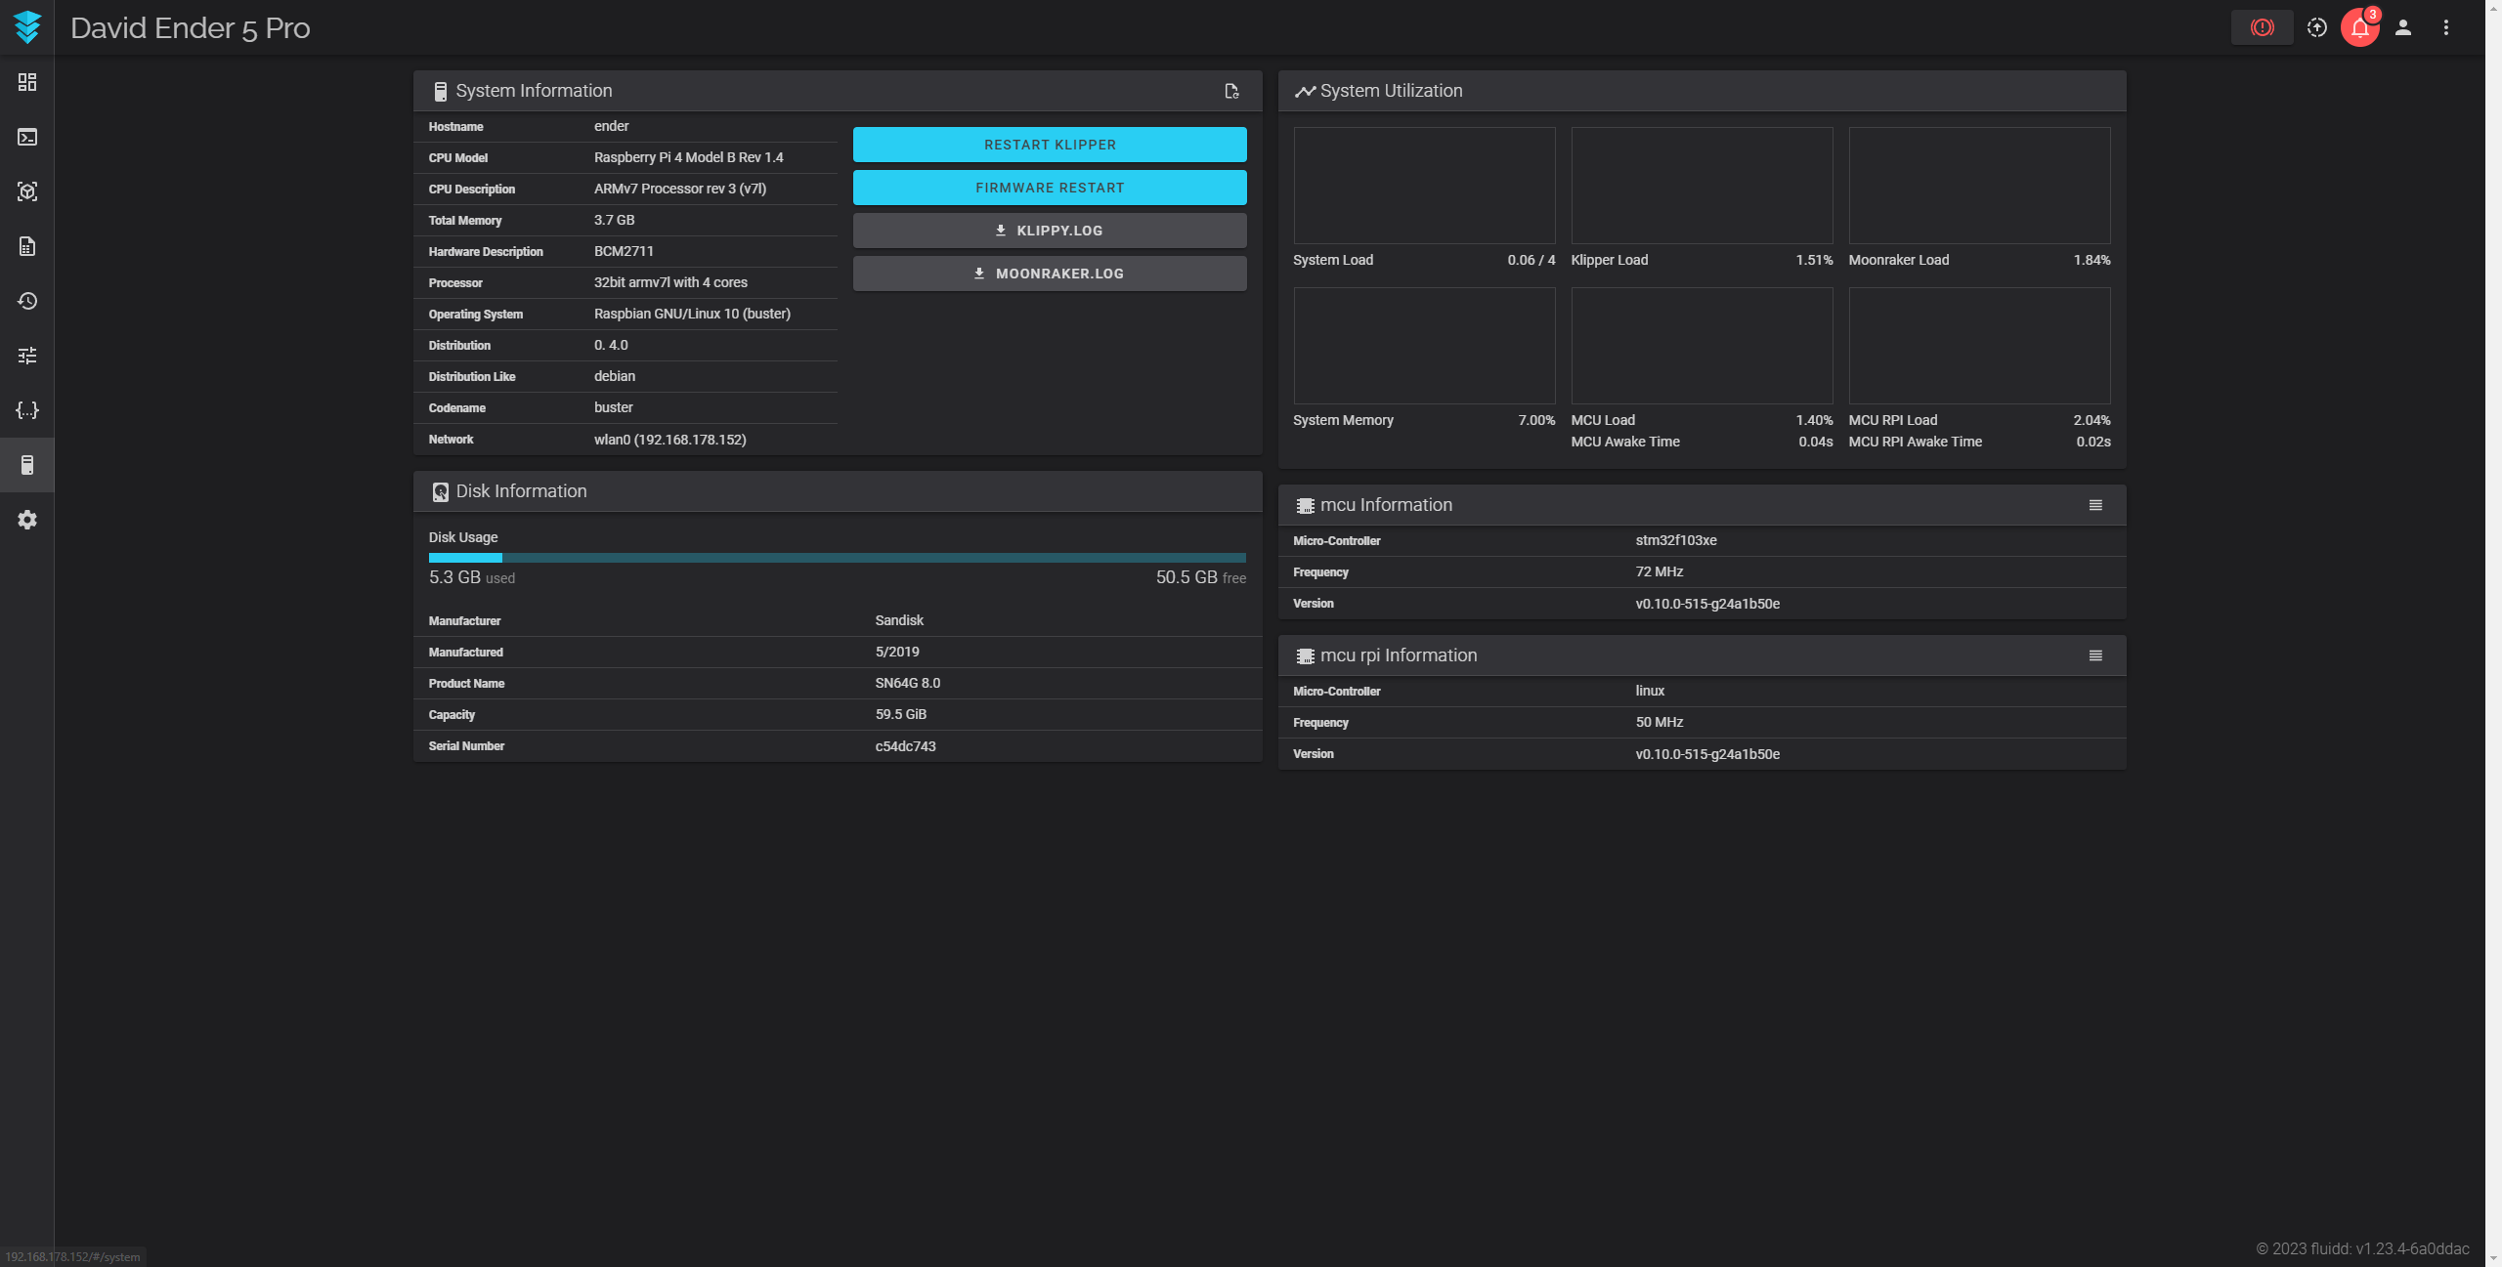Click the System Load chart
2502x1267 pixels.
[x=1424, y=186]
